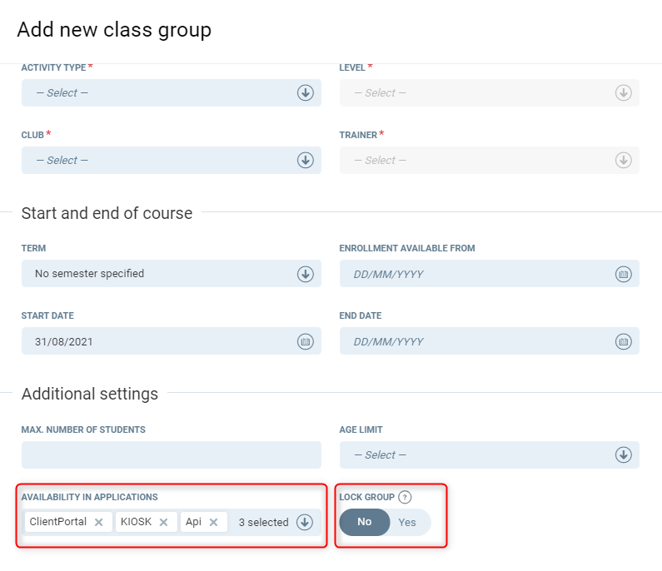Screen dimensions: 662x571
Task: Open calendar picker for End Date
Action: coord(623,341)
